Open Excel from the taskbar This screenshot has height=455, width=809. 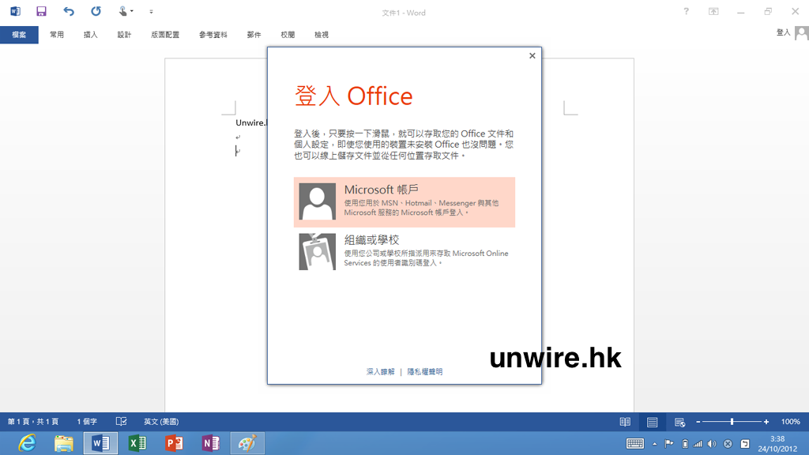click(137, 443)
